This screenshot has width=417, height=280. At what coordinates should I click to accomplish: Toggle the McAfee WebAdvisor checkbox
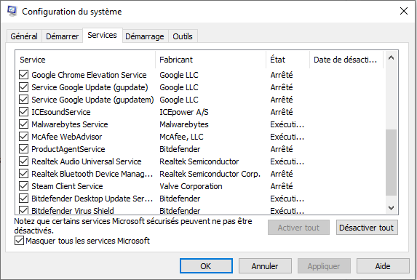(24, 137)
